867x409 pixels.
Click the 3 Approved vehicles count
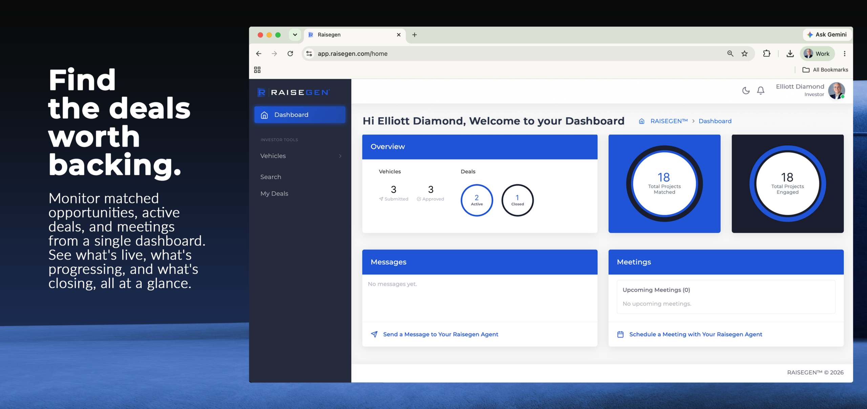[x=430, y=193]
